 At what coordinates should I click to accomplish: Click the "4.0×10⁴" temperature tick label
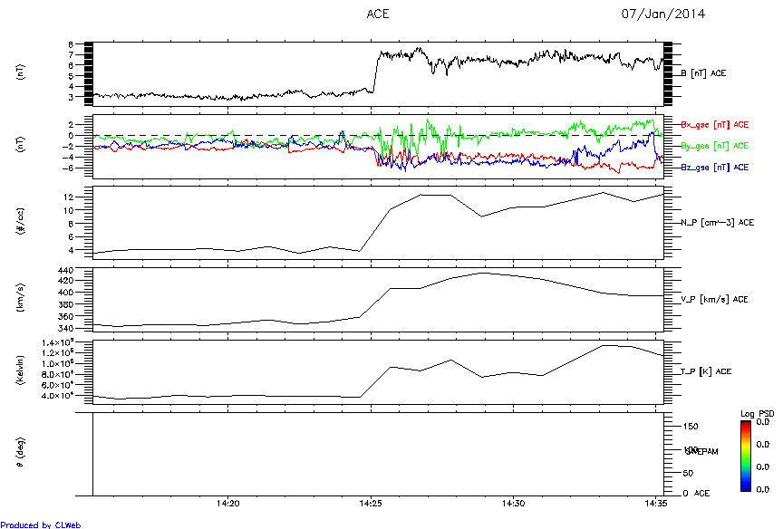58,396
